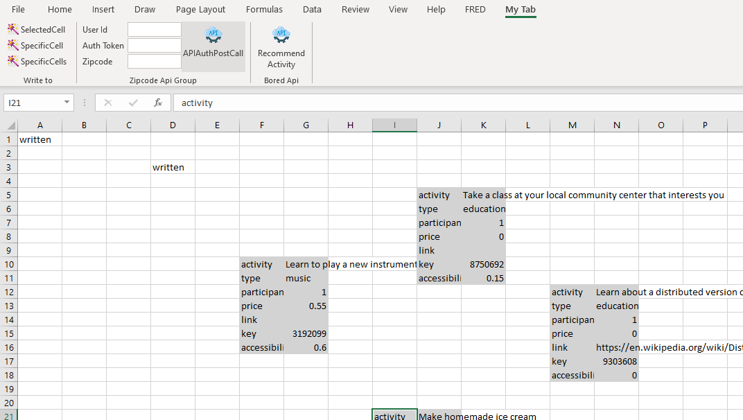The width and height of the screenshot is (743, 420).
Task: Cancel the formula bar entry
Action: 108,103
